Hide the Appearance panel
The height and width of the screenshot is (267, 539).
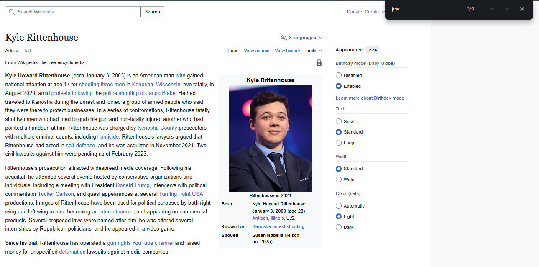373,50
